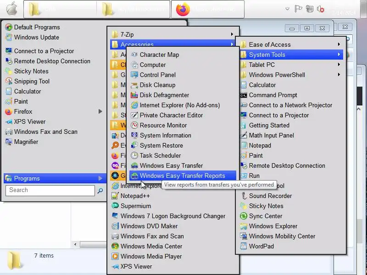Click the Programs submenu arrow

[x=100, y=178]
